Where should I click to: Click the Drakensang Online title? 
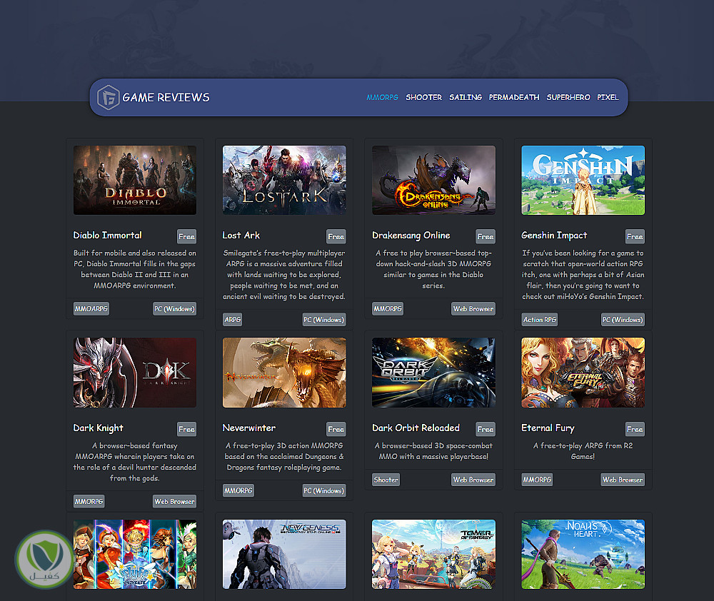click(x=411, y=236)
